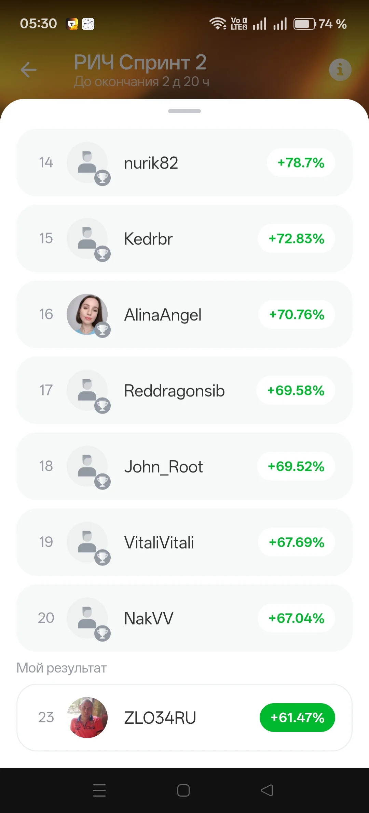The width and height of the screenshot is (369, 813).
Task: Open ZLO34RU's profile picture
Action: tap(87, 718)
